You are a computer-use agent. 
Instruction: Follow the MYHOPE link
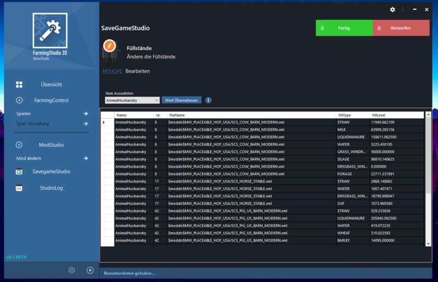(x=112, y=71)
